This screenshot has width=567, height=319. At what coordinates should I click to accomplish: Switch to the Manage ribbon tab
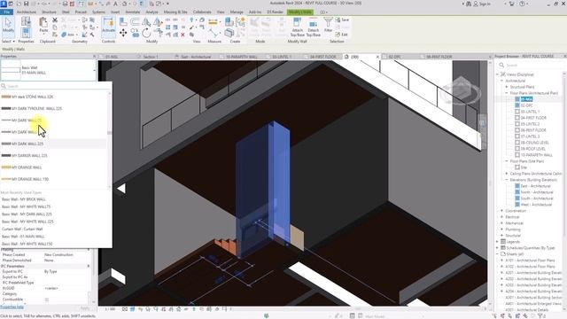[x=237, y=12]
